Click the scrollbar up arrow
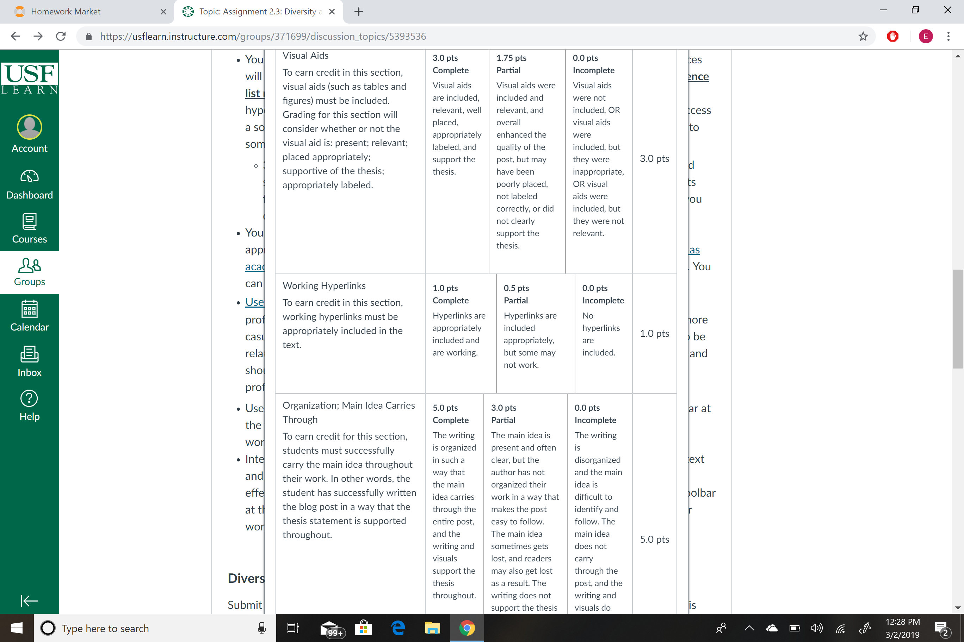Screen dimensions: 964x642 tap(958, 56)
